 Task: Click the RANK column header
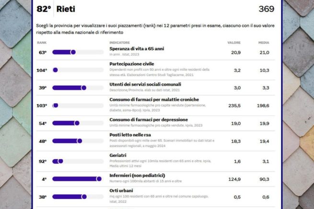(41, 43)
